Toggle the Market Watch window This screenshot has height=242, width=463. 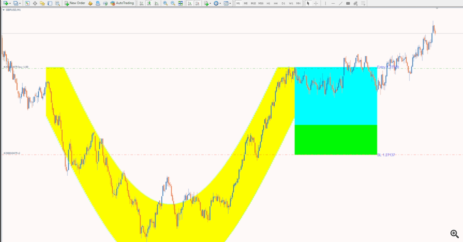(x=27, y=3)
